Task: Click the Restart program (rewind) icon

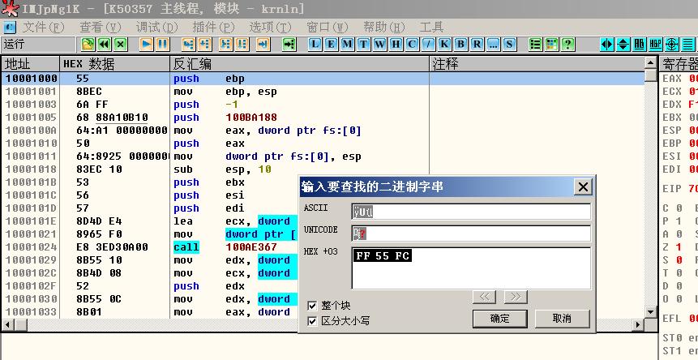Action: point(104,44)
